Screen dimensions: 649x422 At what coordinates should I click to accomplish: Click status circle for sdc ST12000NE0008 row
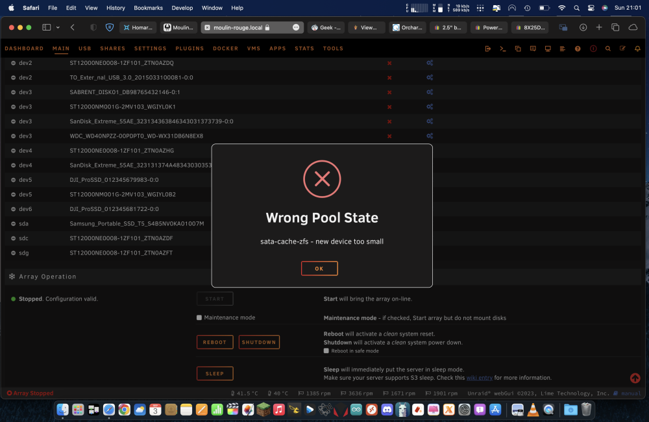click(x=13, y=238)
